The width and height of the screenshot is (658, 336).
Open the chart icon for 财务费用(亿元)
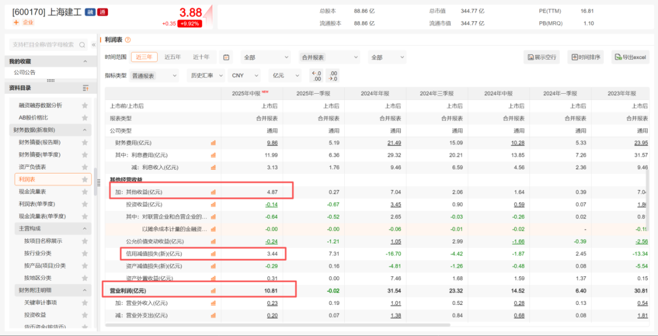click(213, 142)
